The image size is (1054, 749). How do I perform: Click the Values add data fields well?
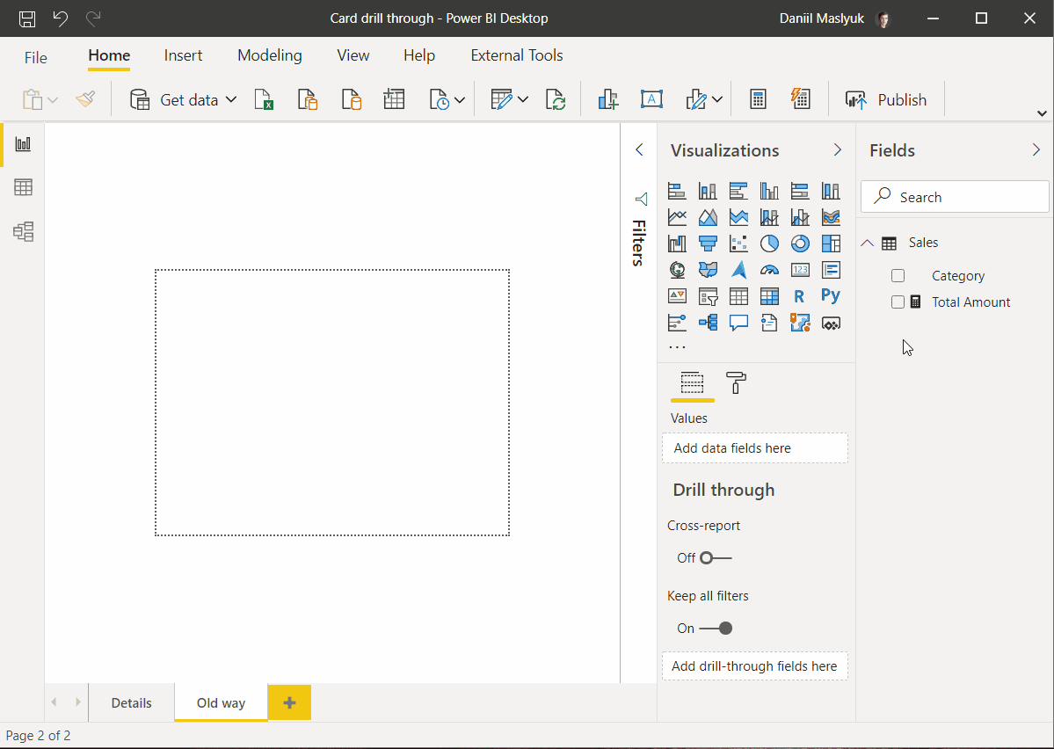(x=755, y=447)
